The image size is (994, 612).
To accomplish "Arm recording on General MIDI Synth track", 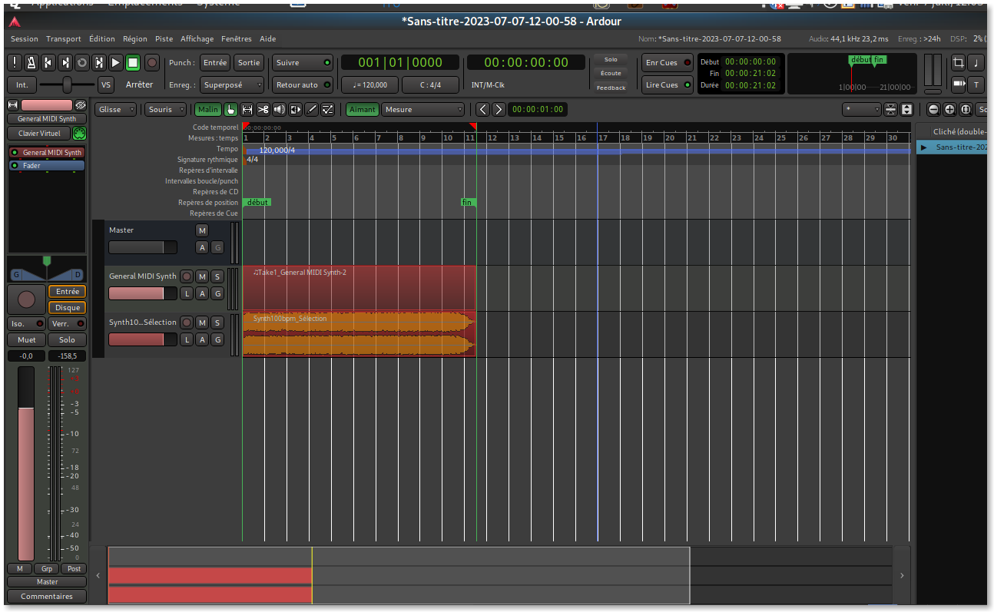I will point(187,276).
